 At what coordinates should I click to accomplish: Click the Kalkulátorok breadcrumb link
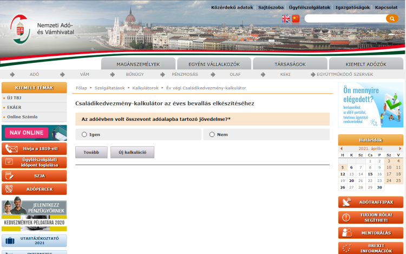(x=145, y=88)
